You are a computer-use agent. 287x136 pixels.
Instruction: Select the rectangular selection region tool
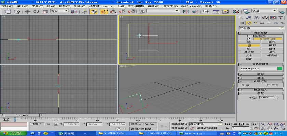(8, 12)
